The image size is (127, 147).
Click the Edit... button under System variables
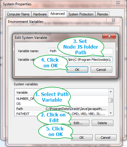point(78,123)
